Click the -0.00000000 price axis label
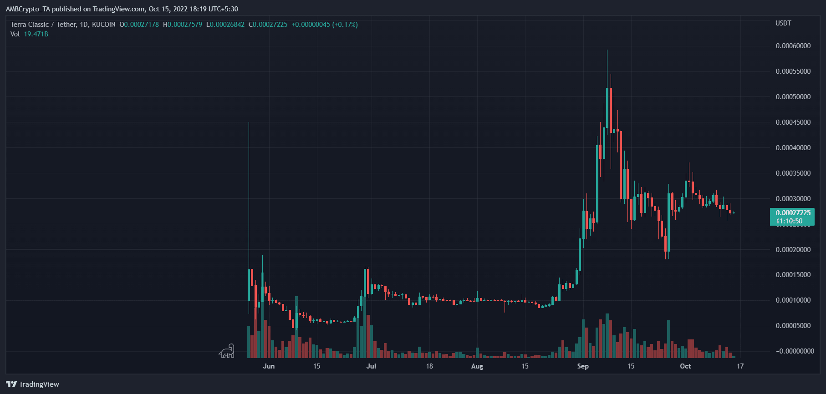Screen dimensions: 826x394 pos(795,351)
